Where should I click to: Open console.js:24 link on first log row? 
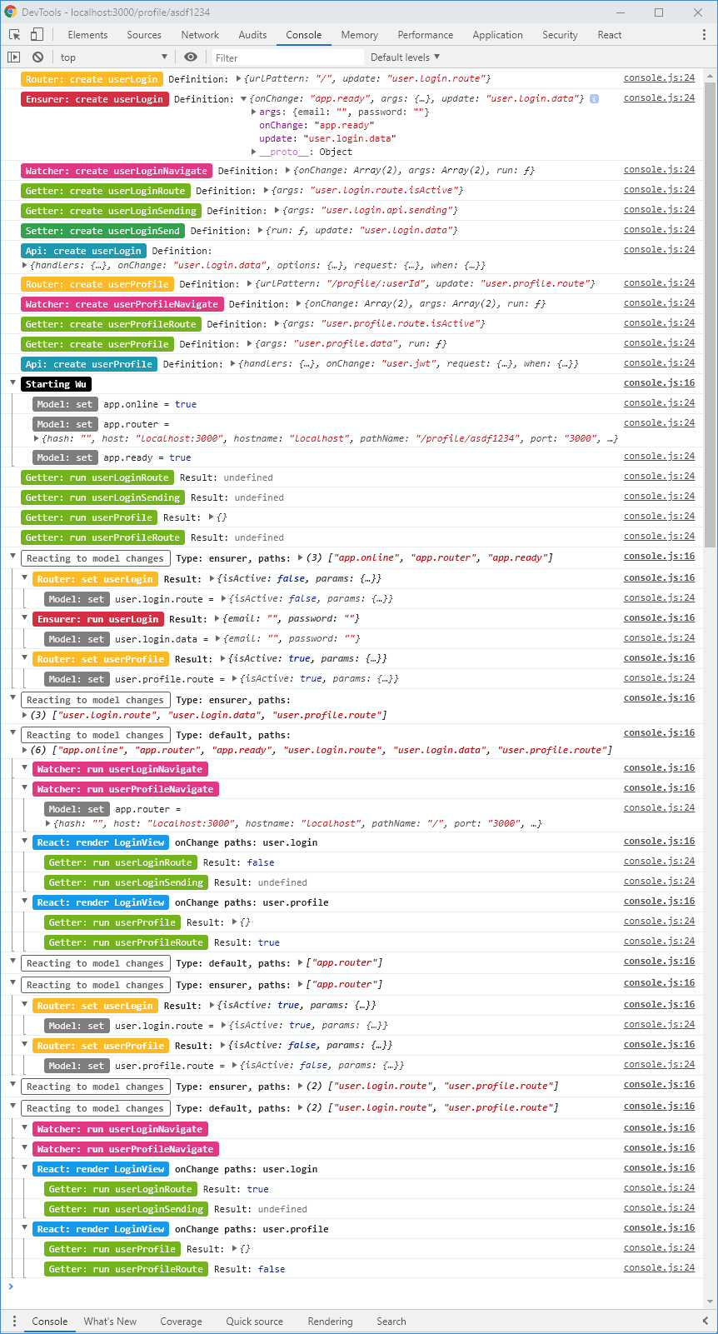click(x=659, y=78)
